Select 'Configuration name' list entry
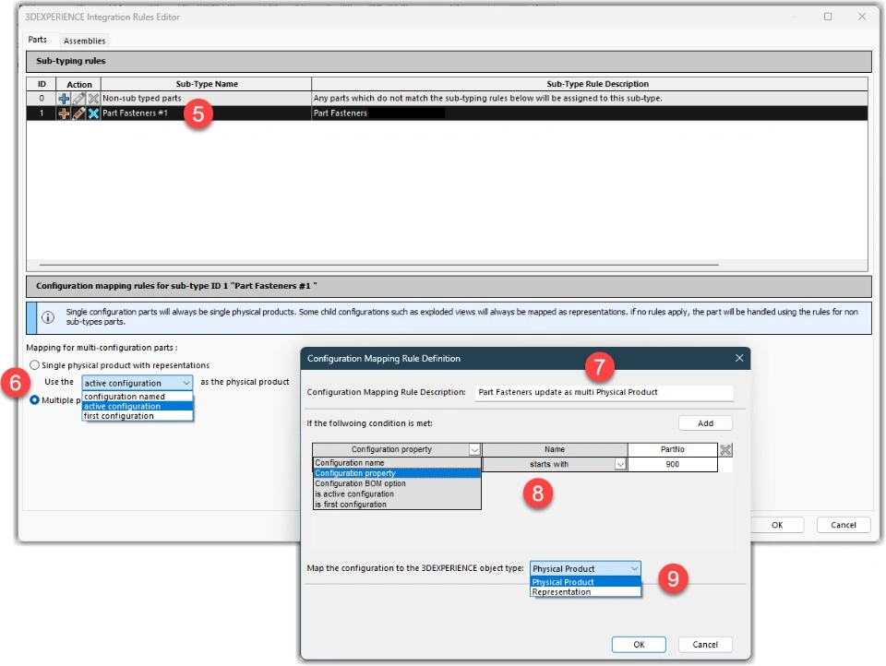Screen dimensions: 886x666 coord(397,463)
